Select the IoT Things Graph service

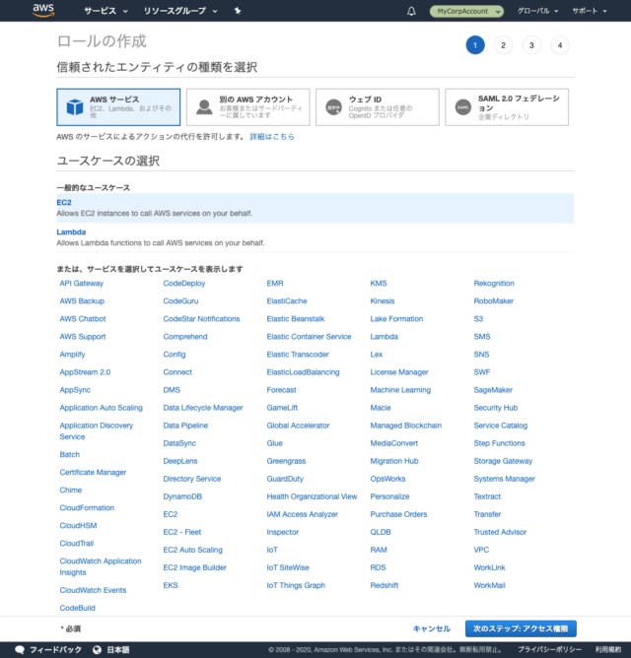(296, 585)
